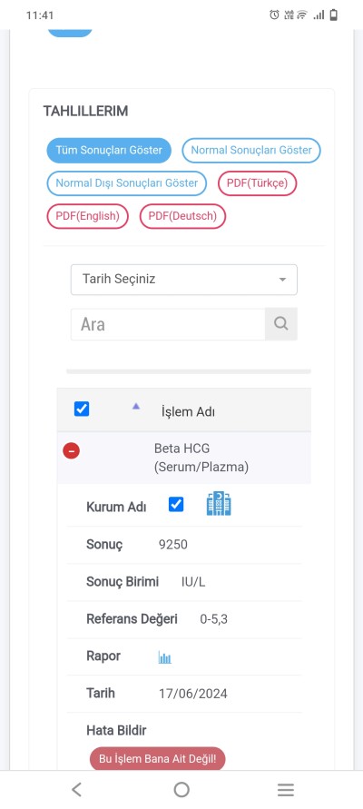Show Normal Dışı Sonuçları Göster results
This screenshot has width=363, height=809.
[127, 183]
